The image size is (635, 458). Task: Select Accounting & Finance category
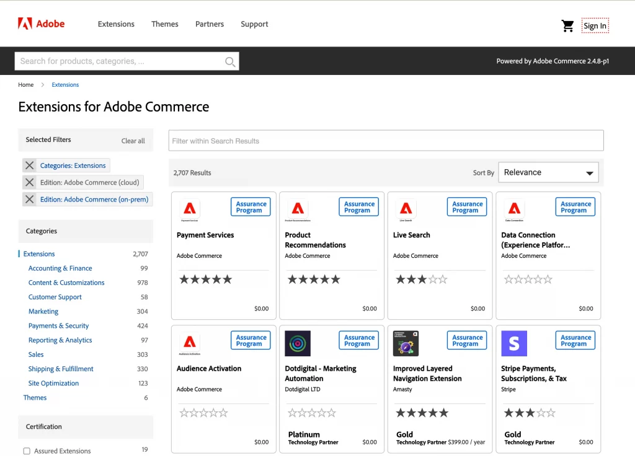click(60, 268)
